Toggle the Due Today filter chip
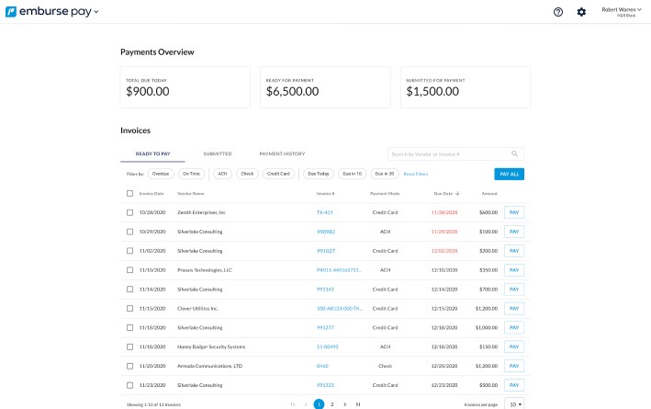This screenshot has height=409, width=651. click(319, 174)
